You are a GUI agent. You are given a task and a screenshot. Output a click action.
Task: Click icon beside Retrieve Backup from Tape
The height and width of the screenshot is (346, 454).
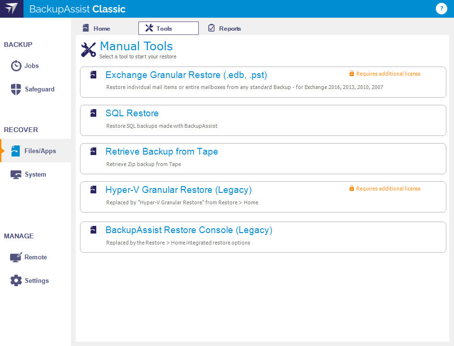tap(93, 151)
